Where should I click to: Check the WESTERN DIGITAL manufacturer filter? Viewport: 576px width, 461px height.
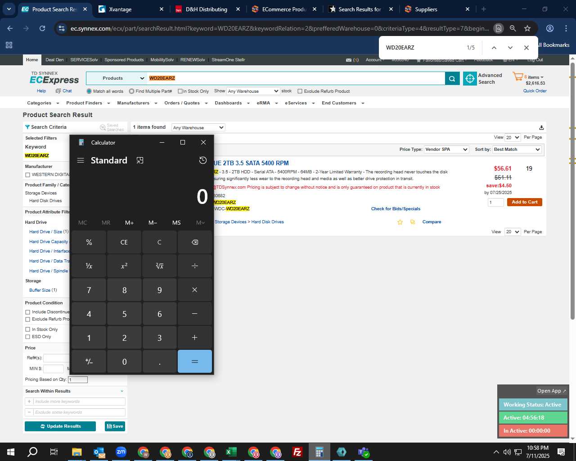pyautogui.click(x=27, y=175)
